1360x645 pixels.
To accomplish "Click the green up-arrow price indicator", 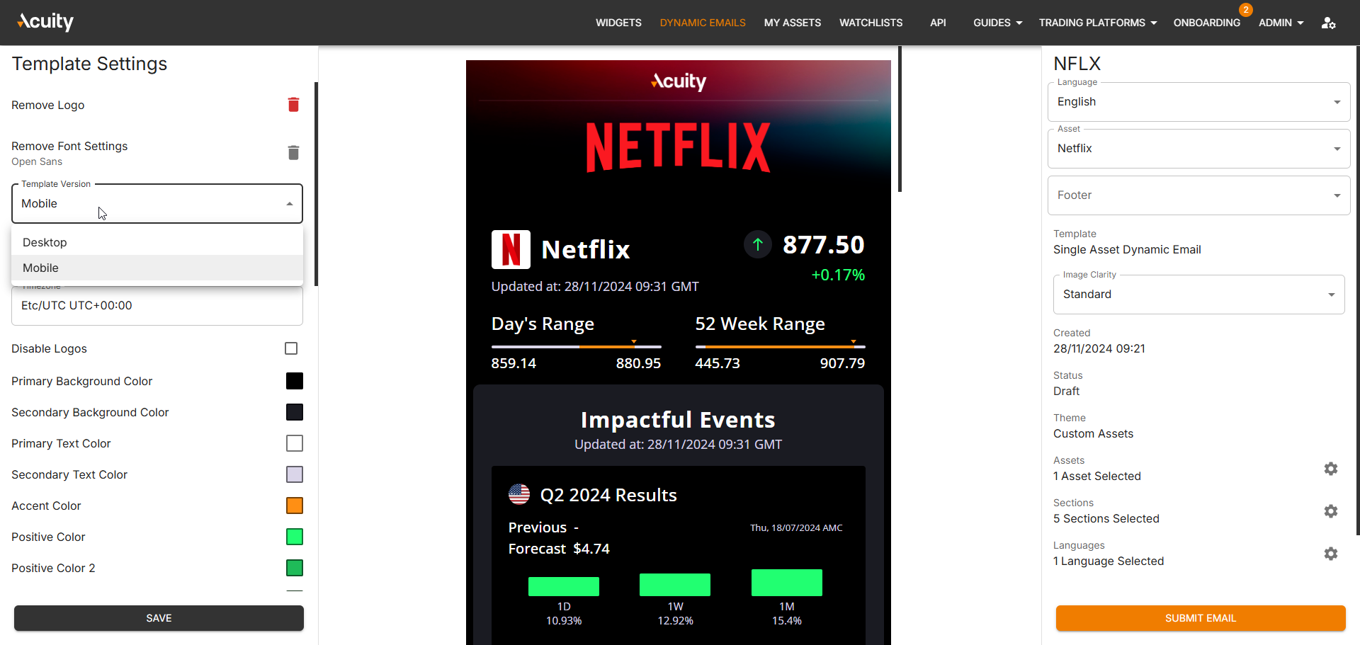I will point(758,245).
